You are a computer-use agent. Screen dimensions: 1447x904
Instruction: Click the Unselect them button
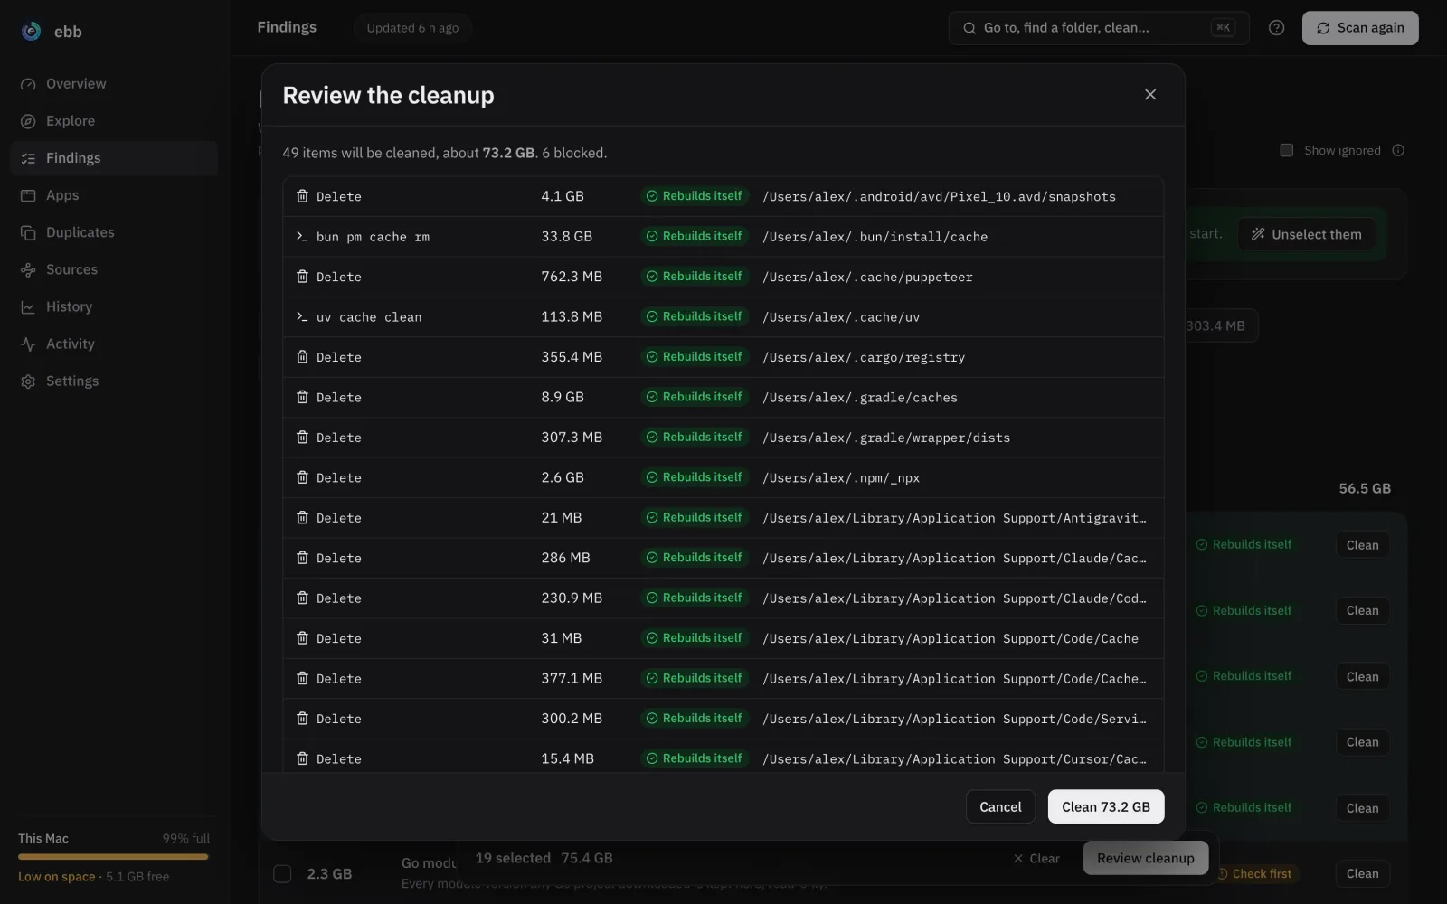point(1306,234)
